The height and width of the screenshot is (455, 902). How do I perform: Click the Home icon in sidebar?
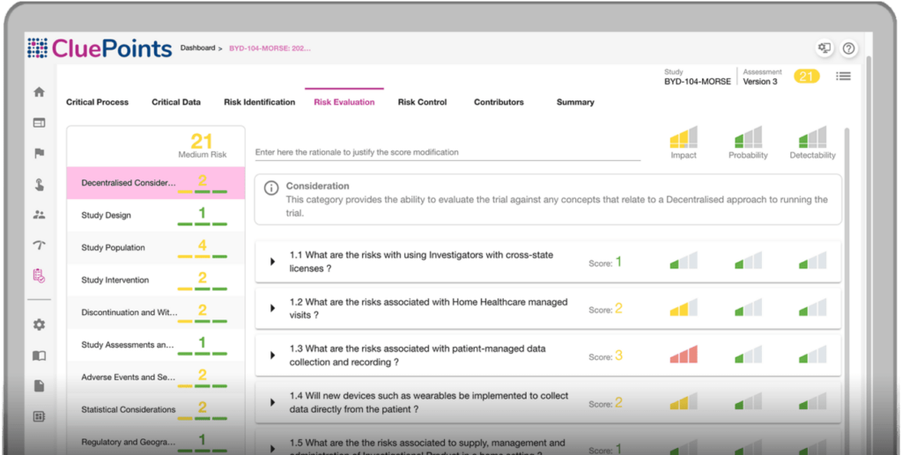[39, 92]
